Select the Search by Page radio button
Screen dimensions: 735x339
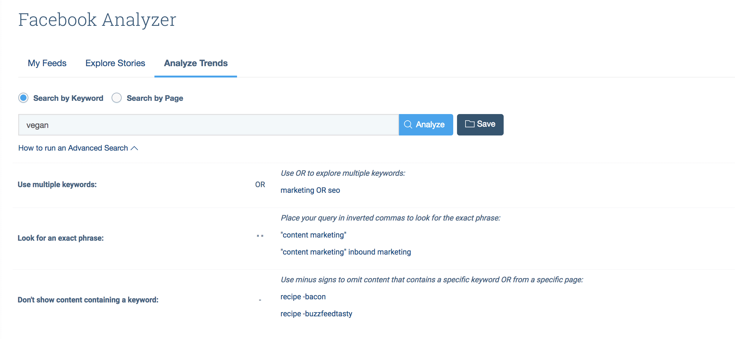[x=117, y=98]
